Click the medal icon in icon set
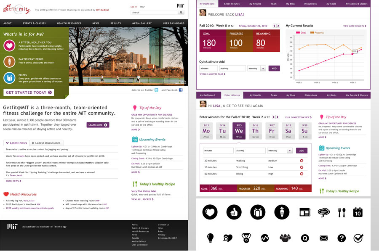The width and height of the screenshot is (379, 251). coord(246,238)
